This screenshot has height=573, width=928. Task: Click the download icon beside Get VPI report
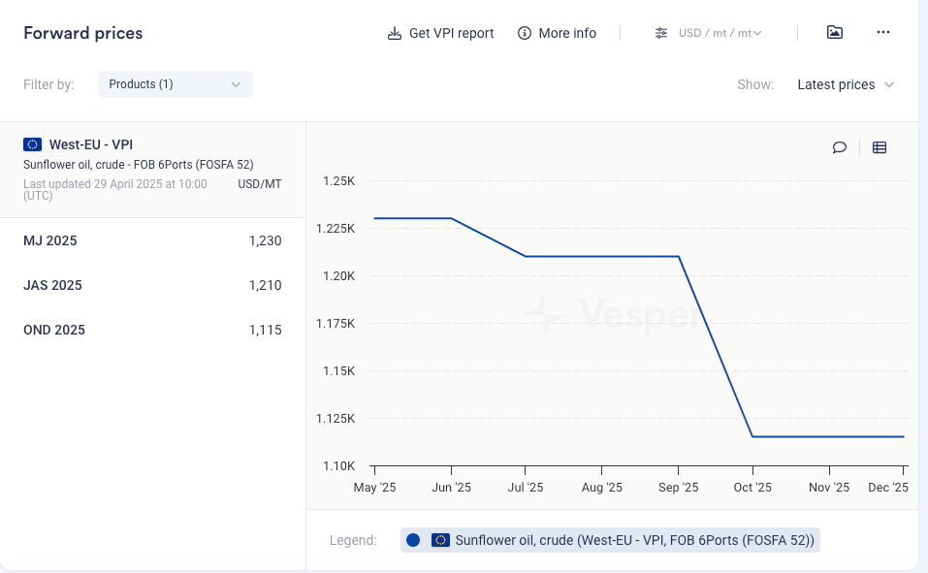tap(395, 33)
